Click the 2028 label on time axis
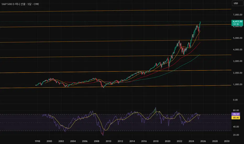This screenshot has height=144, width=244. (215, 141)
